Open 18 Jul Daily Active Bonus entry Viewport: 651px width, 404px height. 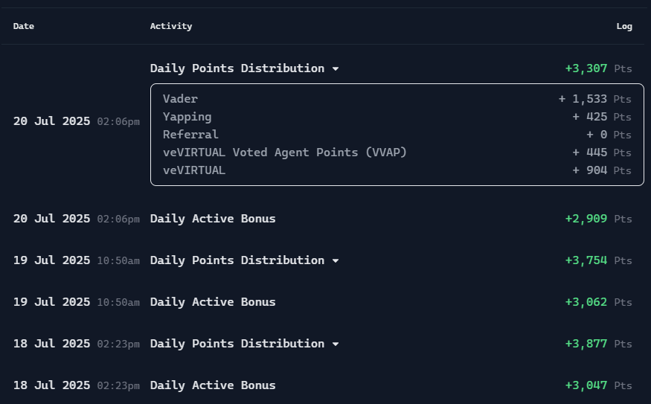coord(323,385)
